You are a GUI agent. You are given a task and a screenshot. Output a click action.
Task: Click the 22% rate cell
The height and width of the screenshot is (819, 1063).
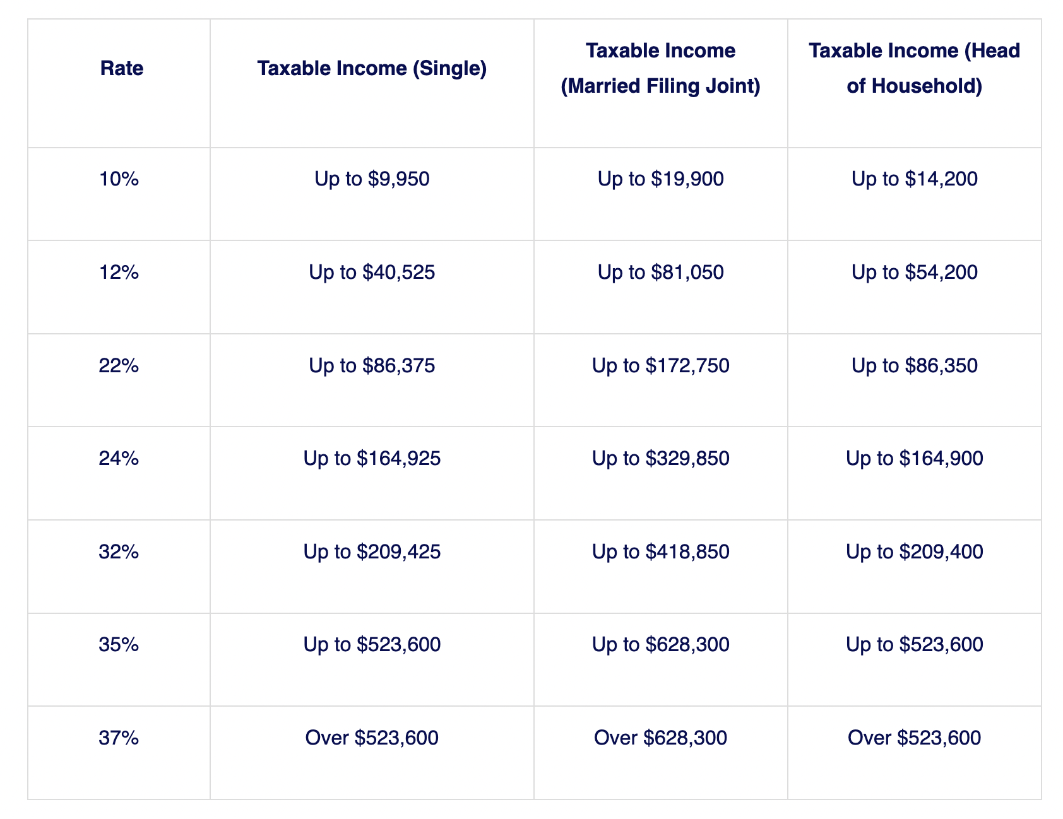(119, 365)
